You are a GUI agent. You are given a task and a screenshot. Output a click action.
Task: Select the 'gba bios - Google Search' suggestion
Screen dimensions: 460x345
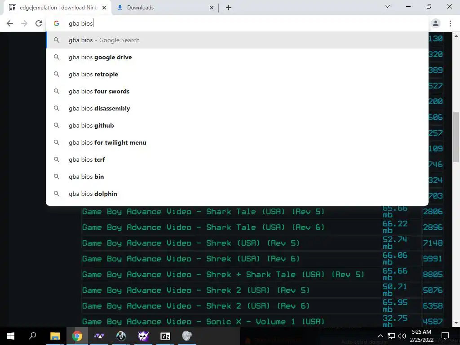click(237, 40)
